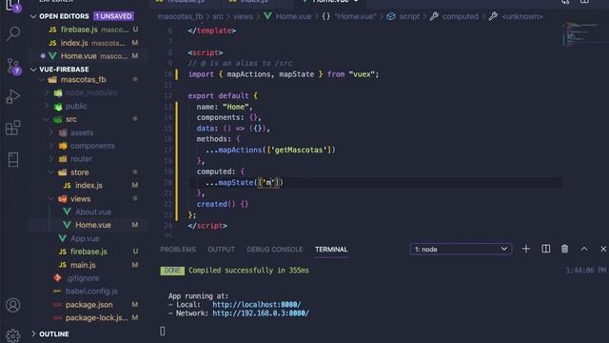Image resolution: width=609 pixels, height=343 pixels.
Task: Open Run and Debug view
Action: 13,96
